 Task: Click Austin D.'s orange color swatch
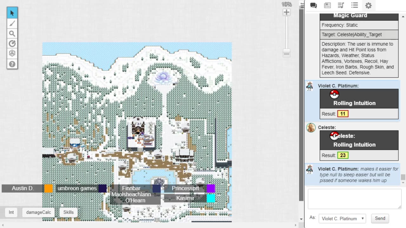(x=49, y=188)
